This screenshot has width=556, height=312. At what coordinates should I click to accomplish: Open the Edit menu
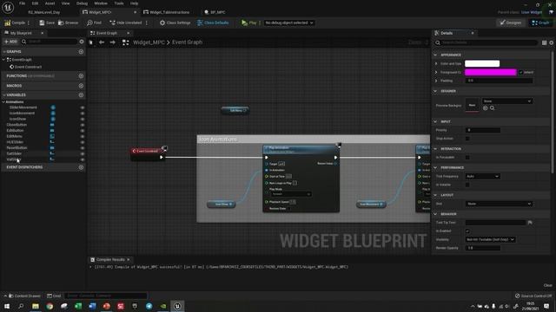[x=35, y=3]
